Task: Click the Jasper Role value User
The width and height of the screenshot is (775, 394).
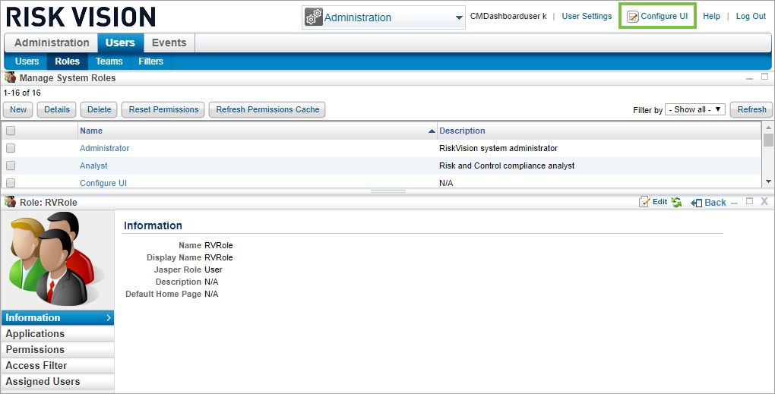Action: click(213, 269)
